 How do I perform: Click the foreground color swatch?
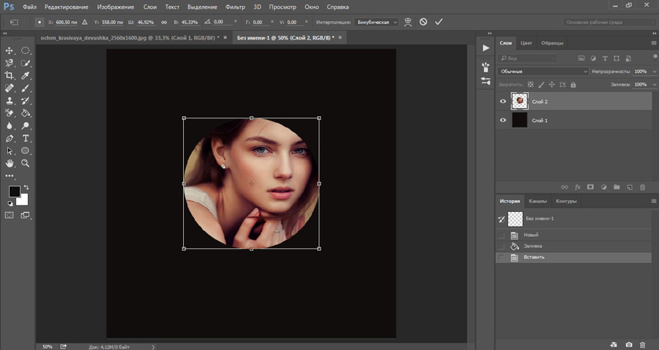pos(14,191)
